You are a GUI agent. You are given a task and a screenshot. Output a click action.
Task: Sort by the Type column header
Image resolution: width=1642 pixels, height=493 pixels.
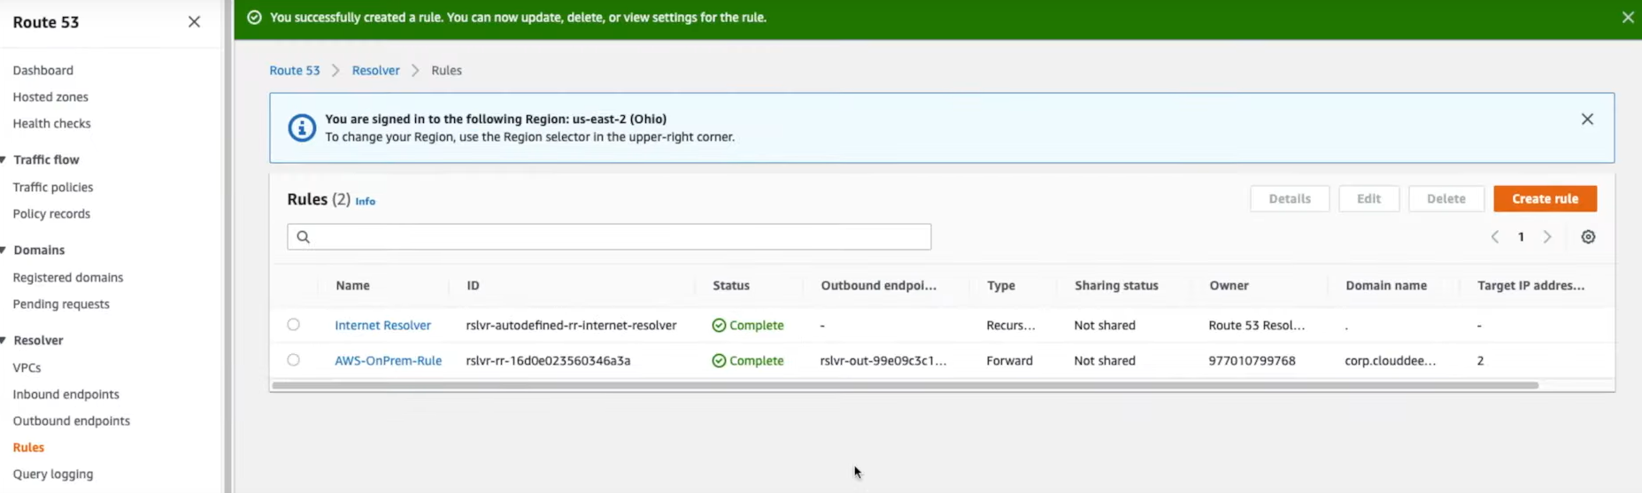(1000, 285)
